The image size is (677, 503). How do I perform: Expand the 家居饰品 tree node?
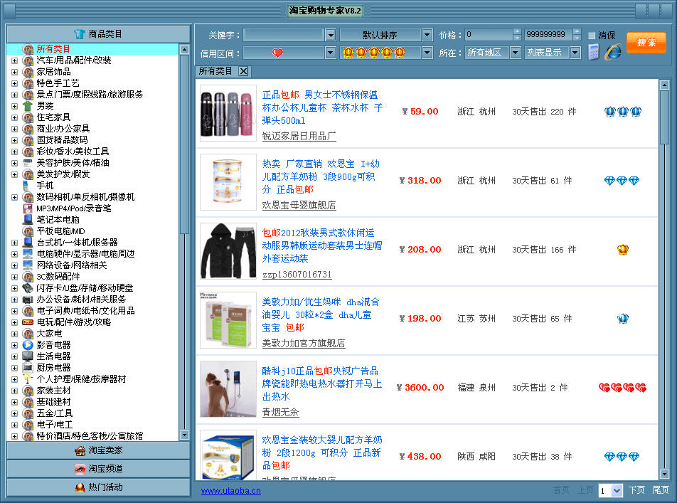click(14, 72)
